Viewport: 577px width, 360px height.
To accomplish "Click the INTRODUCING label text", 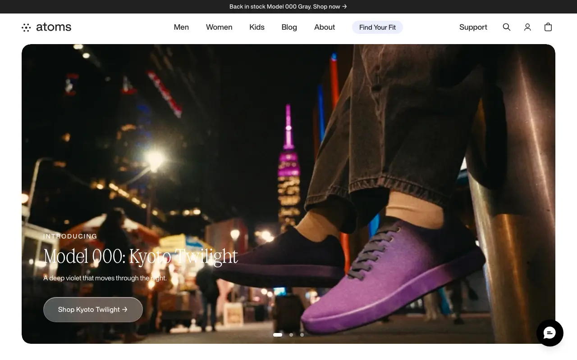I will [x=70, y=236].
